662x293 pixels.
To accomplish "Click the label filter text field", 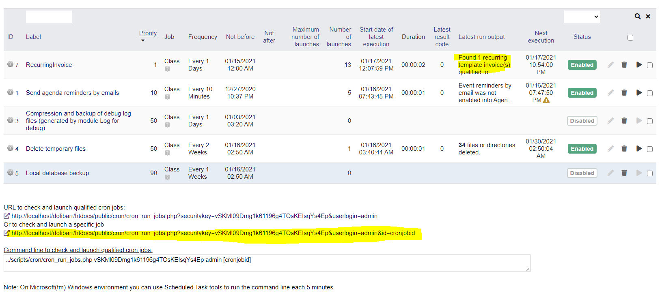I will (49, 17).
